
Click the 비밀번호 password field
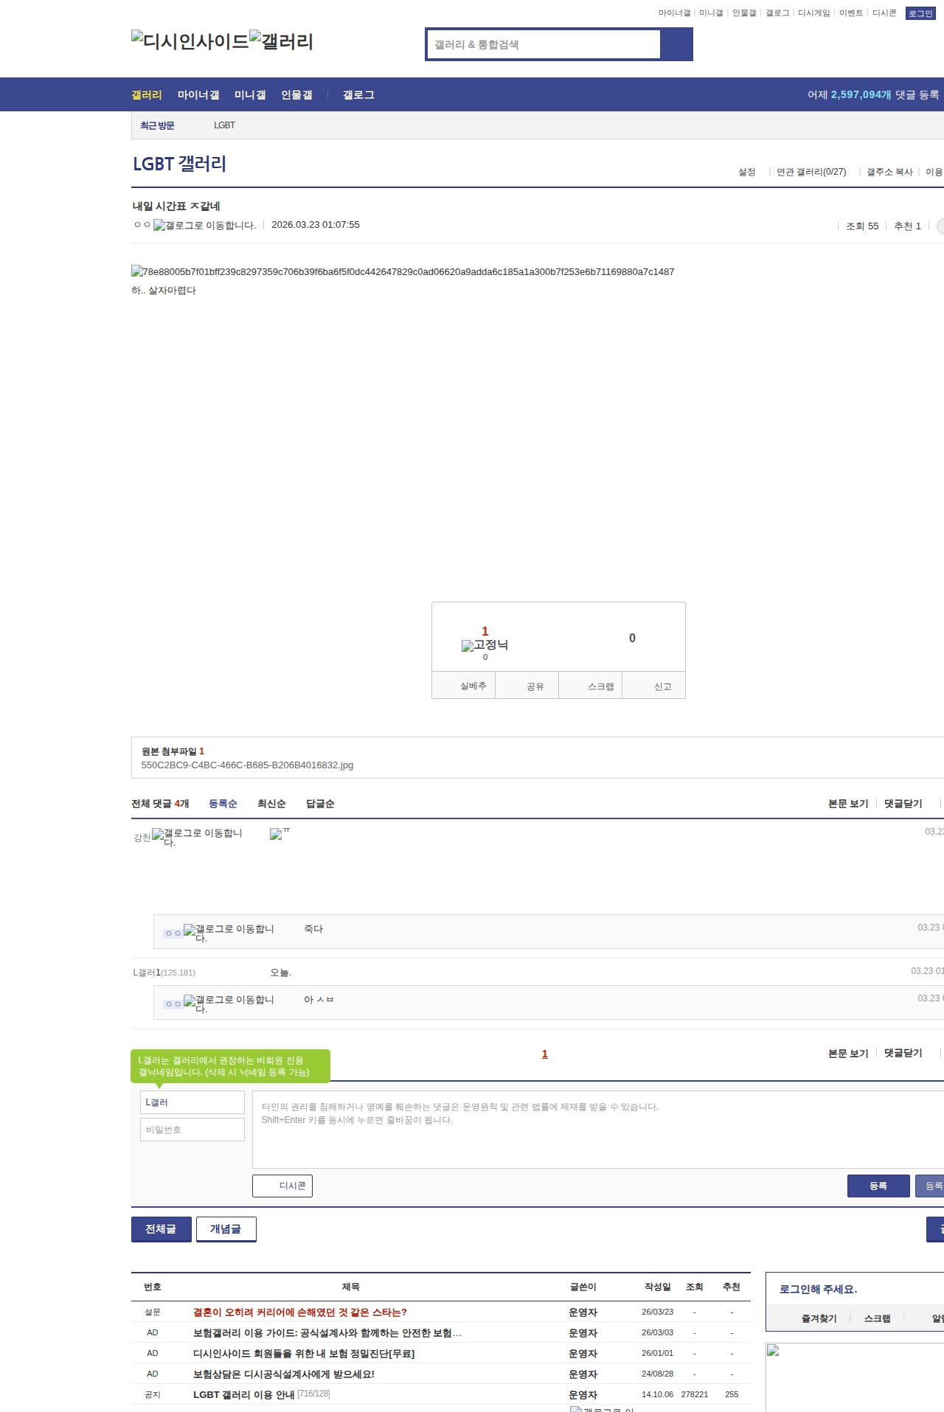192,1130
